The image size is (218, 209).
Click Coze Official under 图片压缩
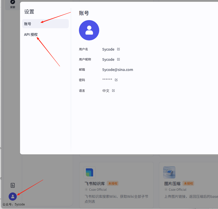(177, 190)
